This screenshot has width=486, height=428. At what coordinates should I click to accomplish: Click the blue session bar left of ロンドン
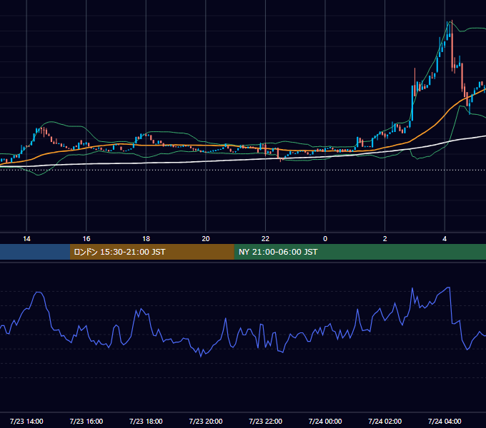[35, 252]
